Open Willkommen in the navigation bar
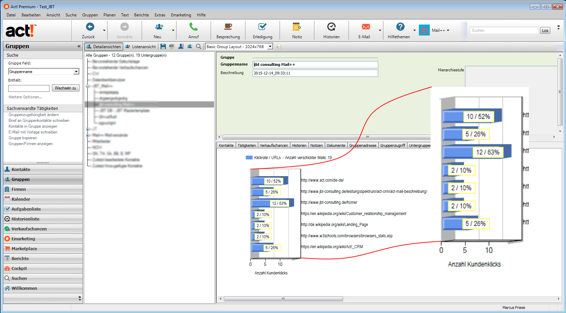The image size is (566, 313). click(x=43, y=288)
